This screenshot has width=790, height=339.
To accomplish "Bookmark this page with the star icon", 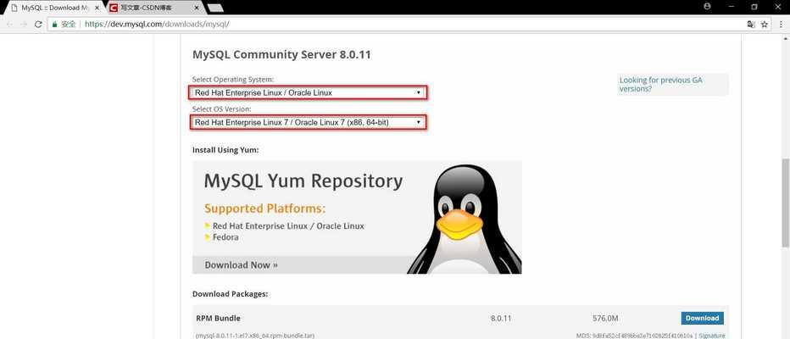I will pos(765,25).
